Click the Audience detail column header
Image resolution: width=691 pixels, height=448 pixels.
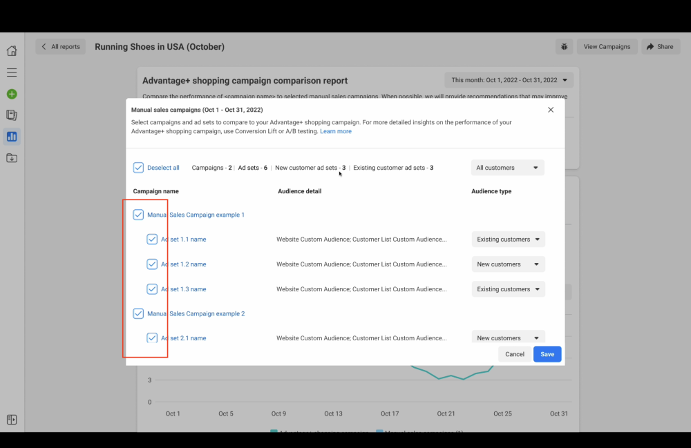(300, 191)
